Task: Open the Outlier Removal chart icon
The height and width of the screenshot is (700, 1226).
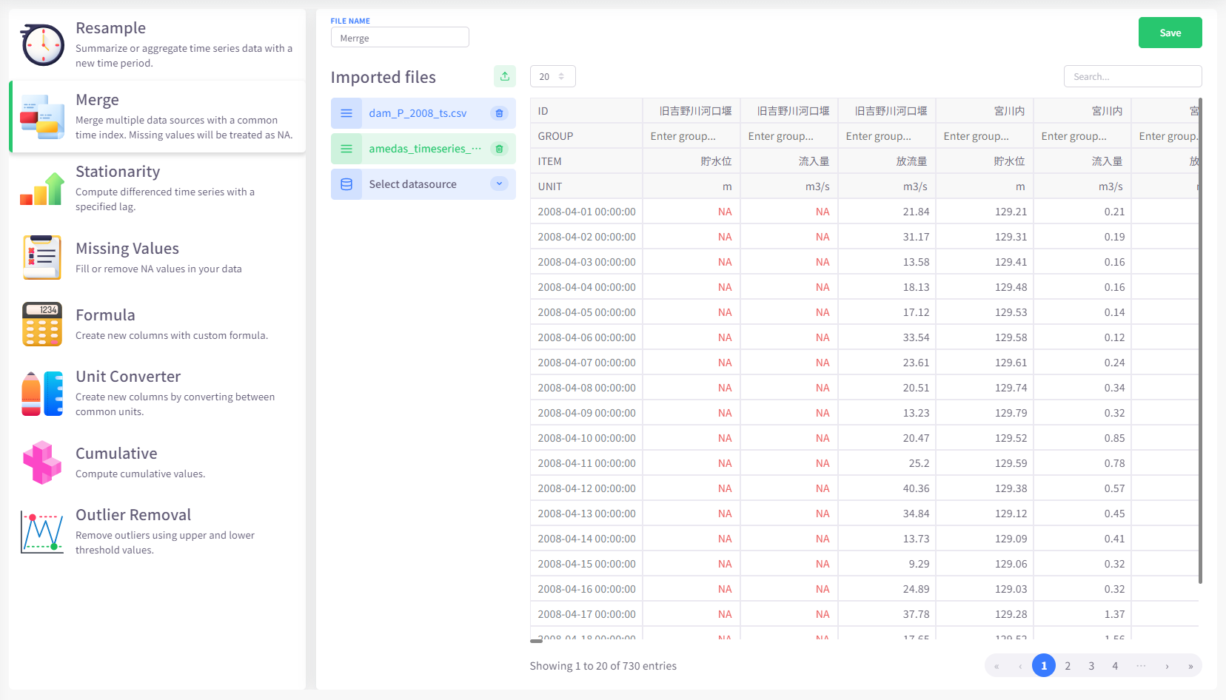Action: tap(42, 532)
